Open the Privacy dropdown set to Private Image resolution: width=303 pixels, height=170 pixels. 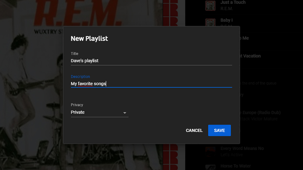99,112
